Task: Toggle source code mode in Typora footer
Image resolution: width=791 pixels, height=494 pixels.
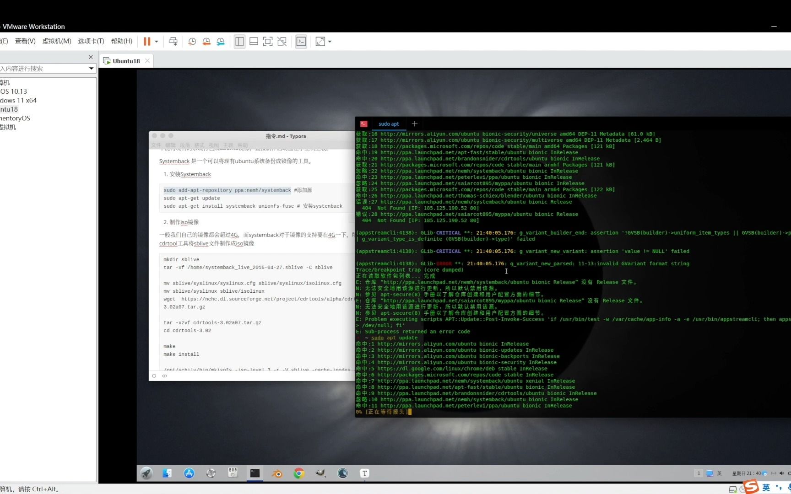Action: [x=165, y=376]
